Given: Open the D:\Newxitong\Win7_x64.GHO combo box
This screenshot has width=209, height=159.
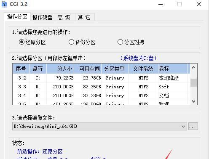Looking at the screenshot, I should tap(99, 126).
